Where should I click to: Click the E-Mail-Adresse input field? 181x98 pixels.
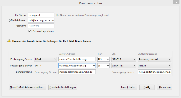(x=41, y=20)
